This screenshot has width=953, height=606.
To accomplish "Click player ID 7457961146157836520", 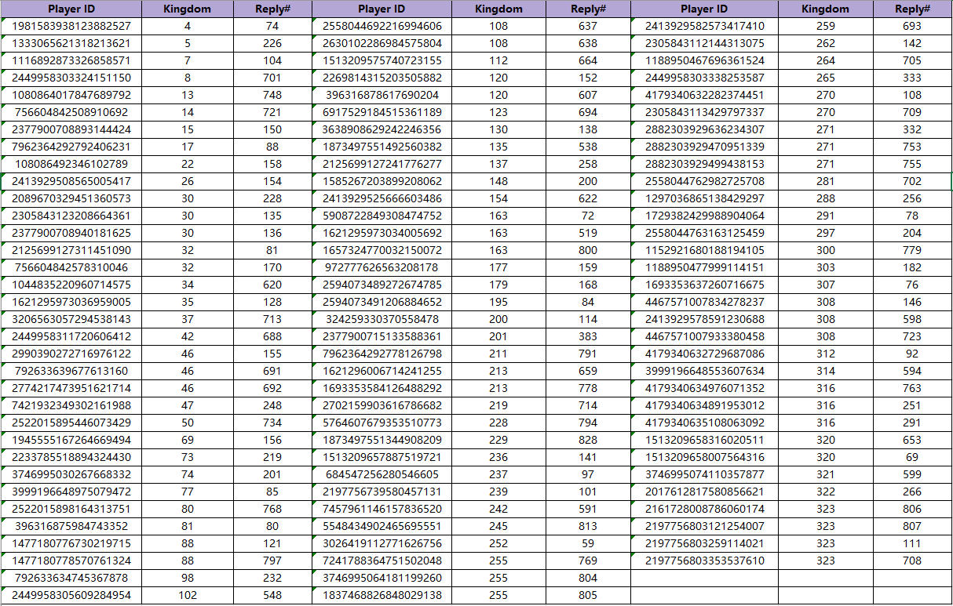I will point(382,510).
